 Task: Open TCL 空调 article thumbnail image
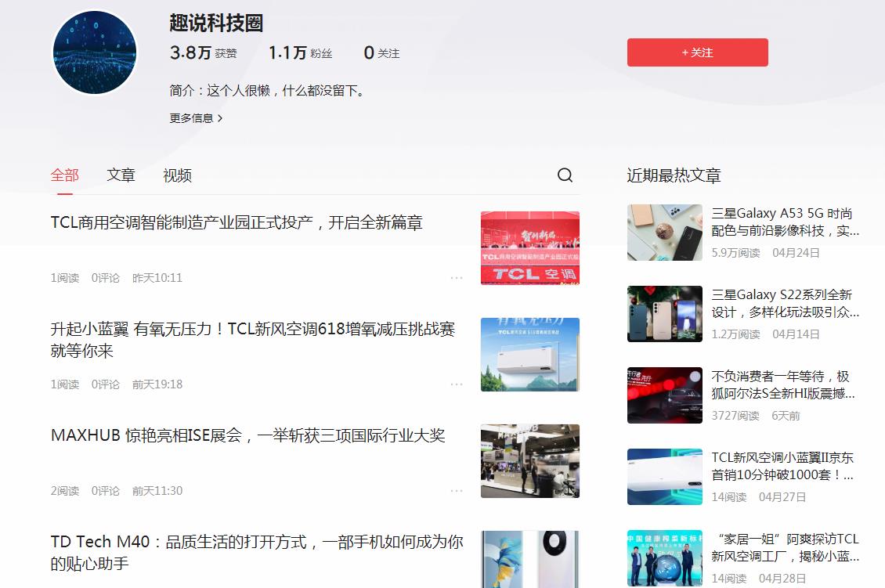(x=530, y=247)
